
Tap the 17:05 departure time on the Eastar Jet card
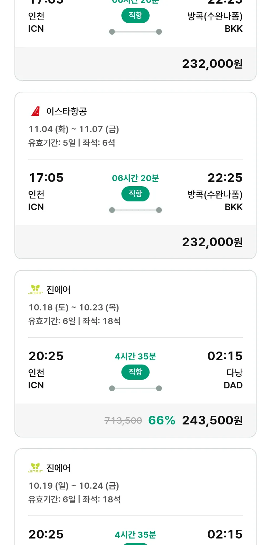click(x=46, y=178)
